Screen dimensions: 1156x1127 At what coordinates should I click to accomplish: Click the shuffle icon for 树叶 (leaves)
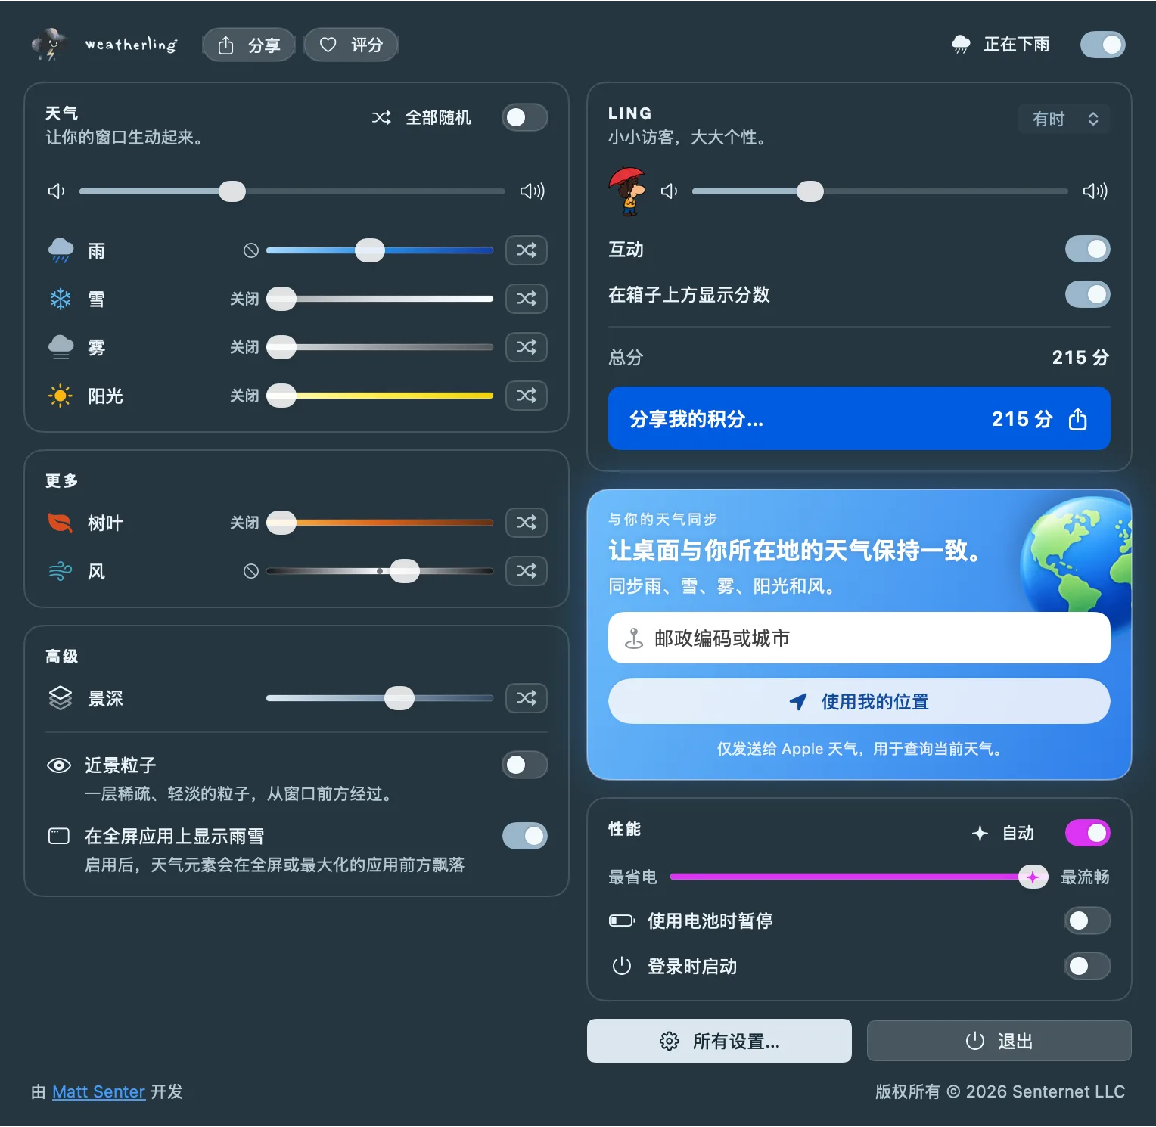point(527,523)
